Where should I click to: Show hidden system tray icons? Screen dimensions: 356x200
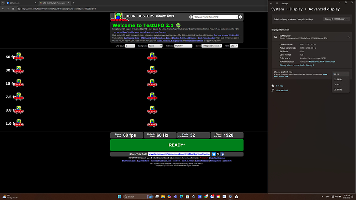[323, 196]
